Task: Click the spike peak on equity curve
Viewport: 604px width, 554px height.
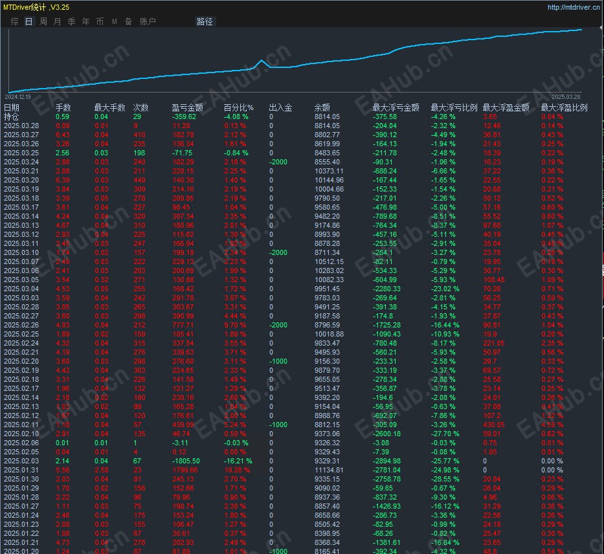Action: [x=262, y=60]
